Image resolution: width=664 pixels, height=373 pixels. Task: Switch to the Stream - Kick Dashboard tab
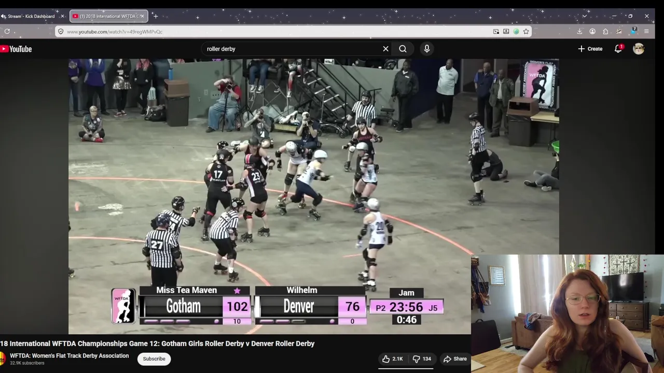point(32,16)
